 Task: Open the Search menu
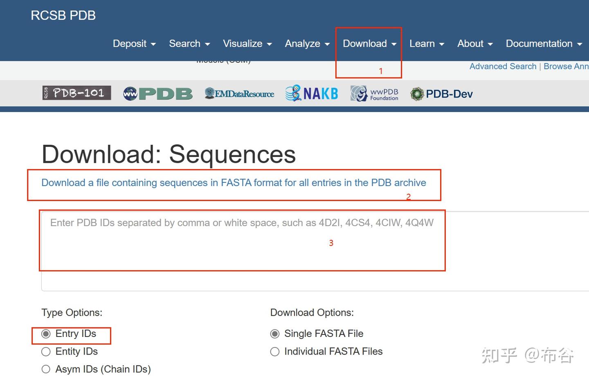coord(189,44)
